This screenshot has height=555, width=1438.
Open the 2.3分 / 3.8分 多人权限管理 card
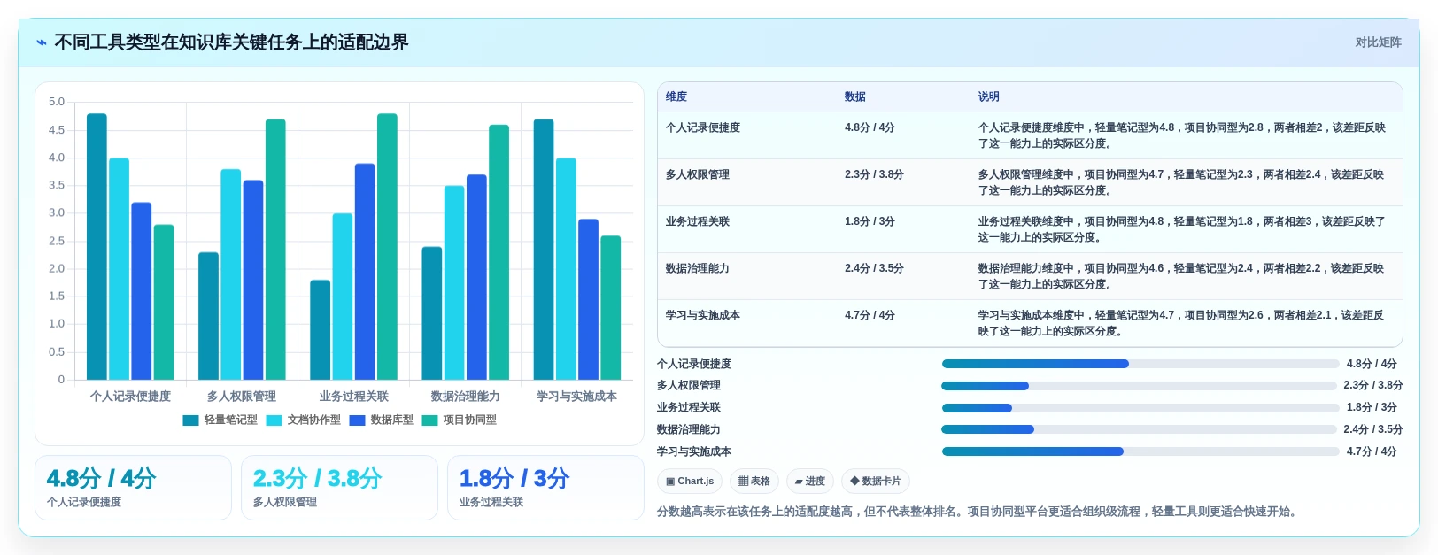coord(339,488)
